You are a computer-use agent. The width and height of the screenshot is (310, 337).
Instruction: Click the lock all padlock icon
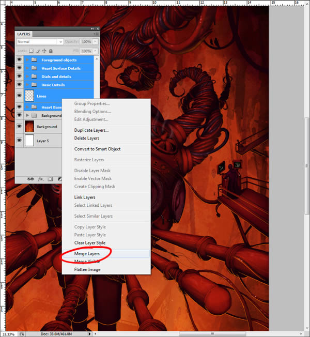[51, 51]
